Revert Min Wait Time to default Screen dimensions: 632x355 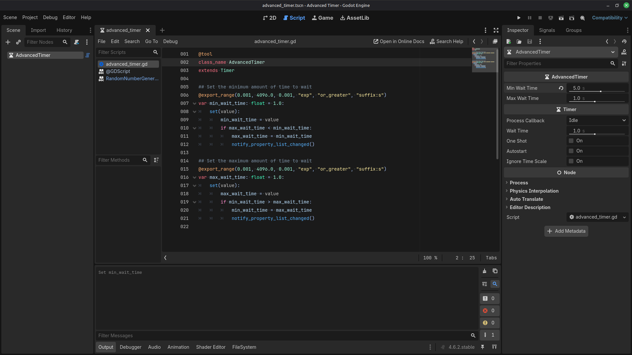(561, 88)
